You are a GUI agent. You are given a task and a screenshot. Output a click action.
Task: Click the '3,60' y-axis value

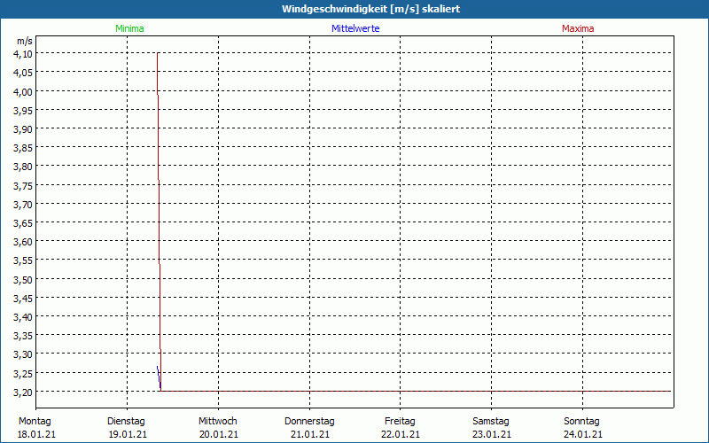(23, 241)
